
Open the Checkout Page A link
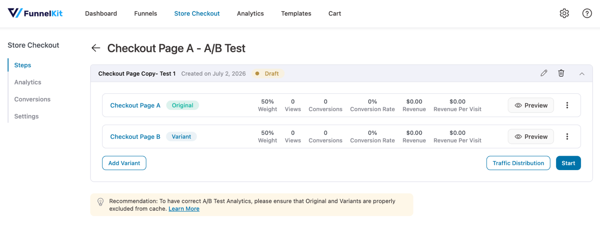click(x=135, y=105)
